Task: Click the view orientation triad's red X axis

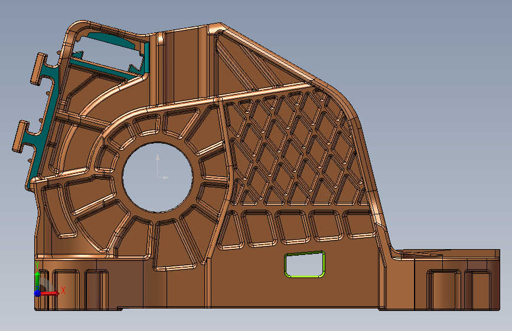Action: pyautogui.click(x=50, y=293)
